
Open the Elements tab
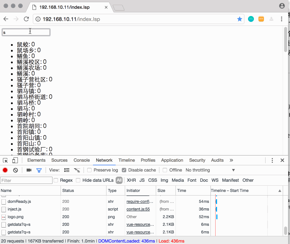coord(36,160)
